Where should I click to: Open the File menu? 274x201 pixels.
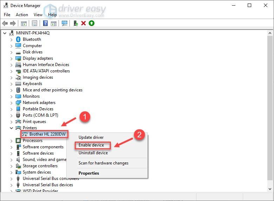7,15
